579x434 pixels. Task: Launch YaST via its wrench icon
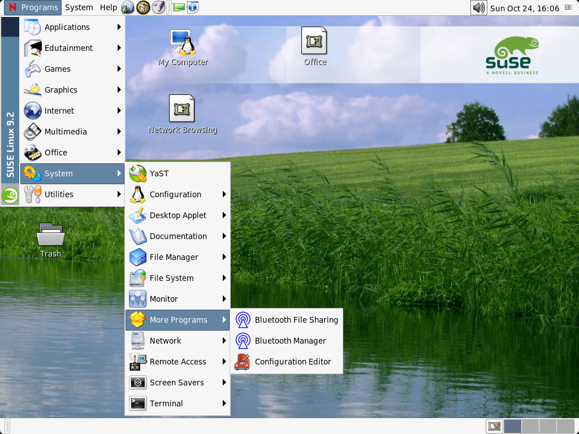(x=138, y=173)
